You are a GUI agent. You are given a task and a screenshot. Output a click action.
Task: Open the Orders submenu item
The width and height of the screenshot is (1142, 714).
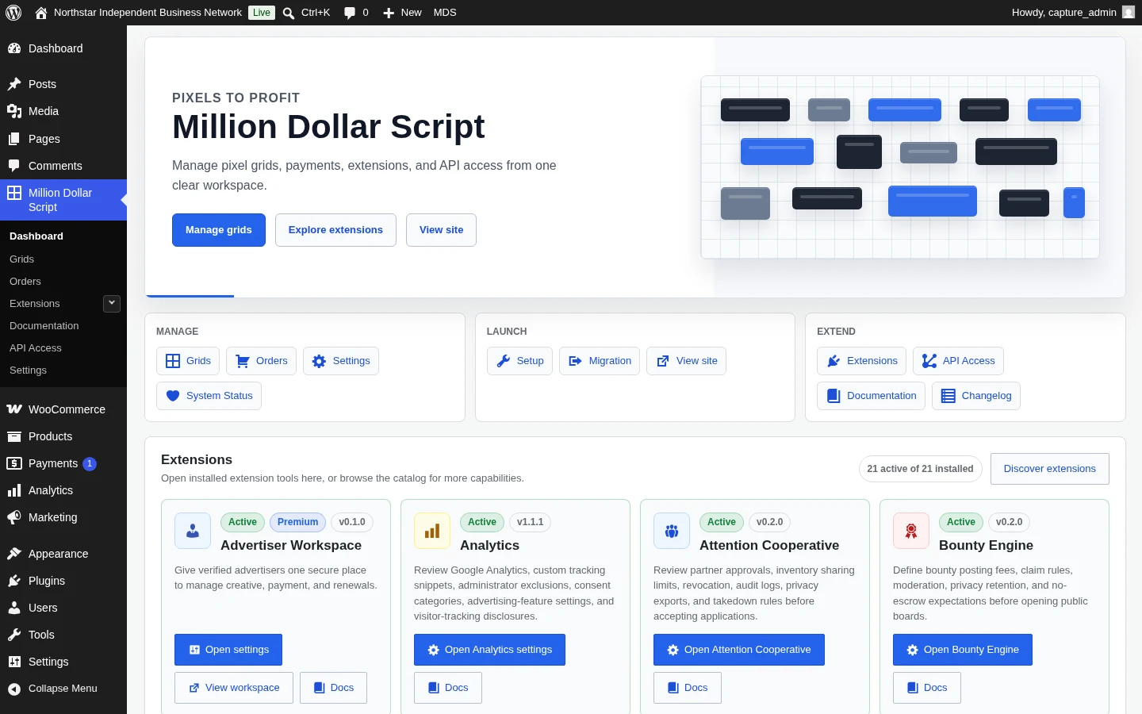pos(25,282)
